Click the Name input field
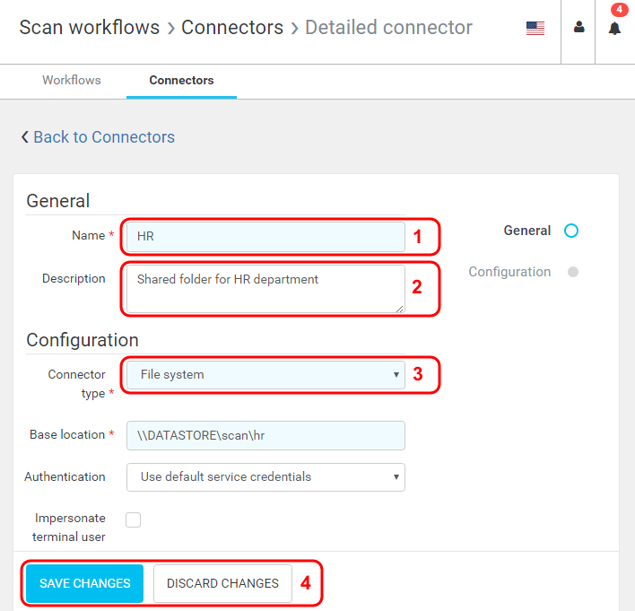635x611 pixels. 265,237
